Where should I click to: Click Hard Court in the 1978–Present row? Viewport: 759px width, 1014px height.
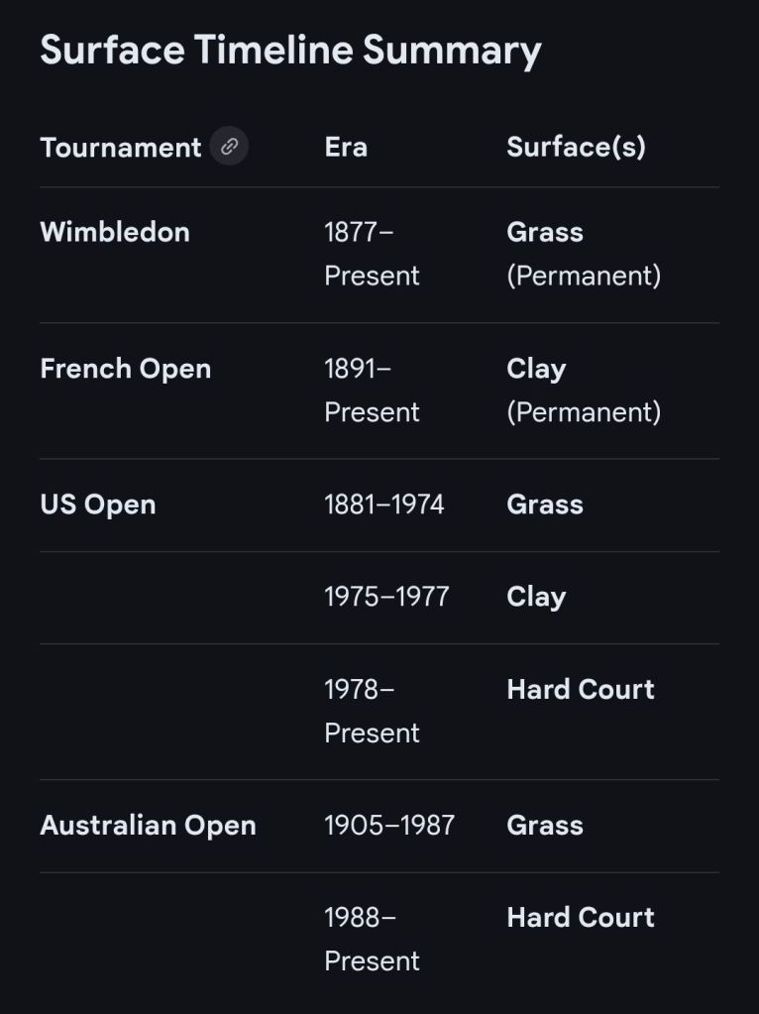(581, 690)
